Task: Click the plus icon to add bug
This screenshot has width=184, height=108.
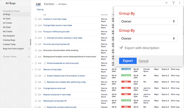Action: (x=166, y=3)
